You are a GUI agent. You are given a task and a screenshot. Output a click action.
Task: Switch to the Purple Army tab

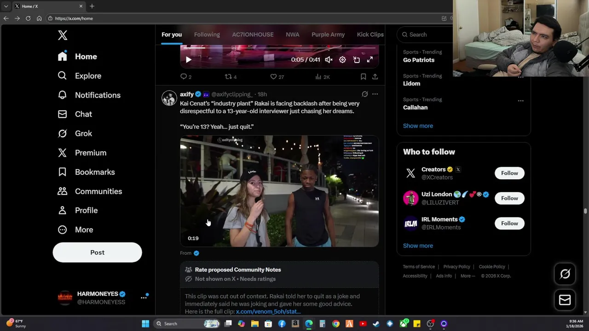click(328, 34)
